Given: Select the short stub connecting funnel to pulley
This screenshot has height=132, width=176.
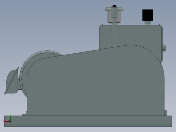Looking at the screenshot, I should [19, 84].
